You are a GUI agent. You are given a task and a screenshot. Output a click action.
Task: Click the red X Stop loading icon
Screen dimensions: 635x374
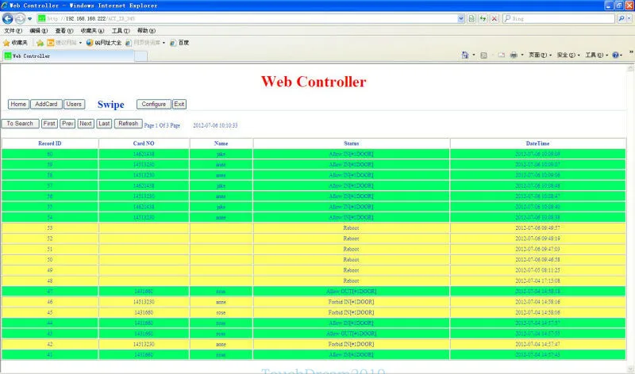(494, 18)
